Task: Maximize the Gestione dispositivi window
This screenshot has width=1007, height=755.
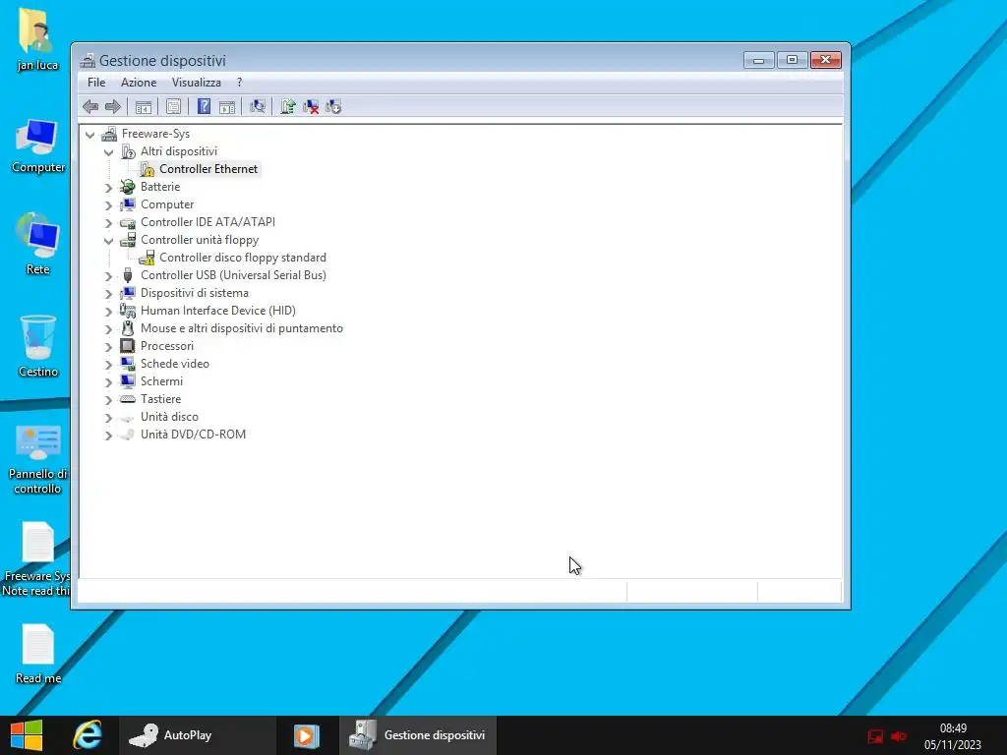Action: tap(792, 60)
